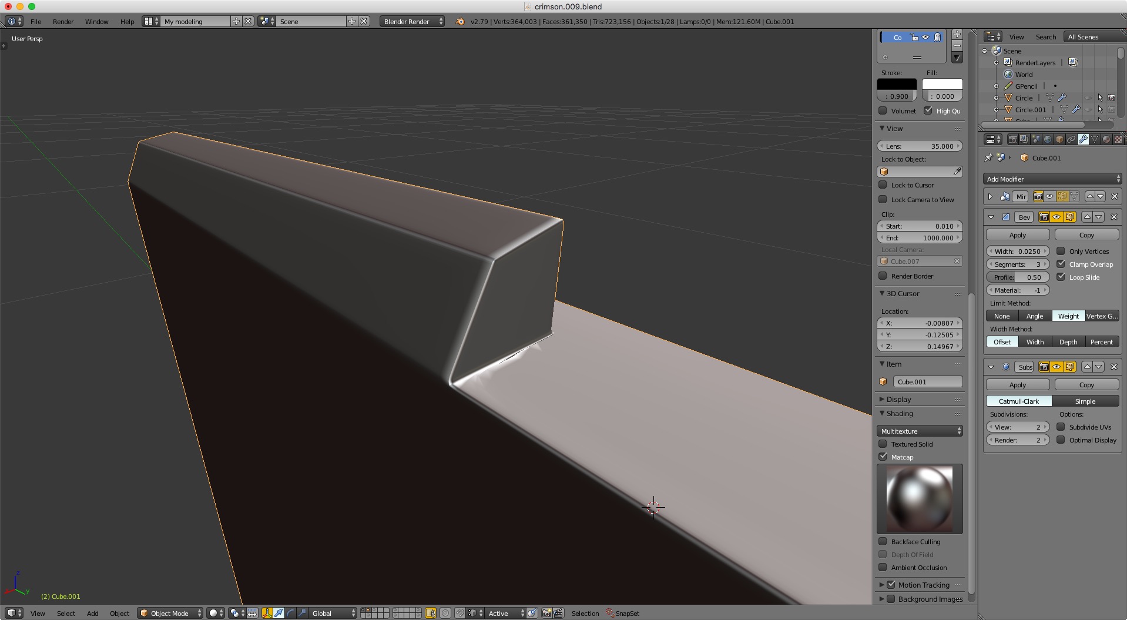The width and height of the screenshot is (1127, 620).
Task: Click the eyedropper next to Lock to Object
Action: click(x=957, y=172)
